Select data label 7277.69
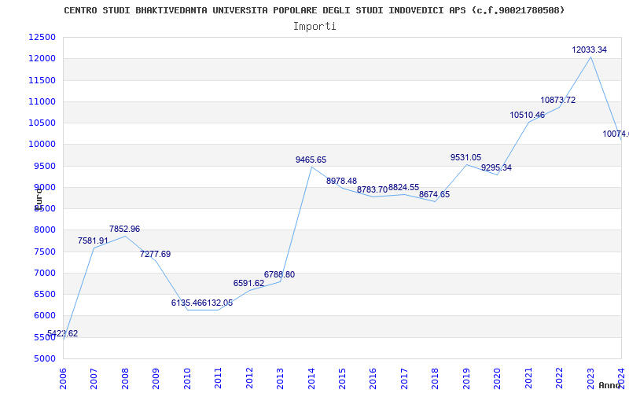The image size is (629, 393). [x=155, y=254]
